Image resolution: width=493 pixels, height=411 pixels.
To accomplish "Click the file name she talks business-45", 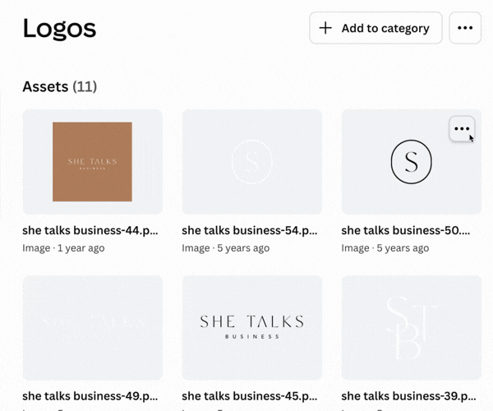I will [x=250, y=395].
